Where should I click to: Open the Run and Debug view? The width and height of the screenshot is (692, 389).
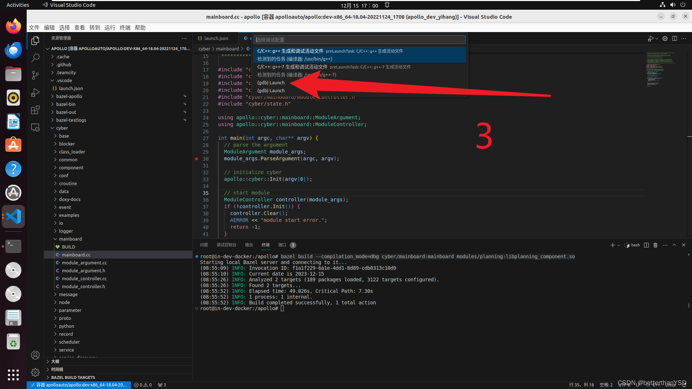tap(35, 93)
